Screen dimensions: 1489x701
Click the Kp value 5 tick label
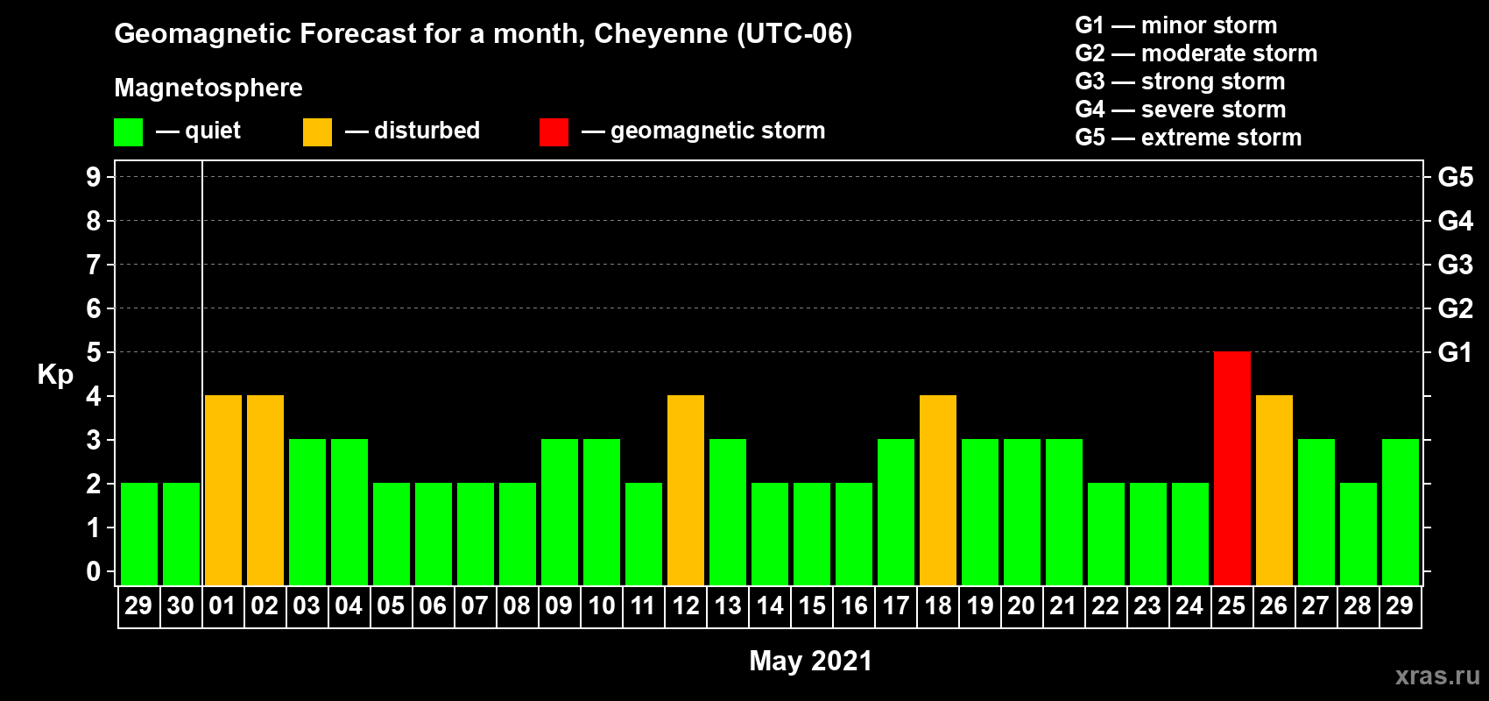[x=94, y=352]
